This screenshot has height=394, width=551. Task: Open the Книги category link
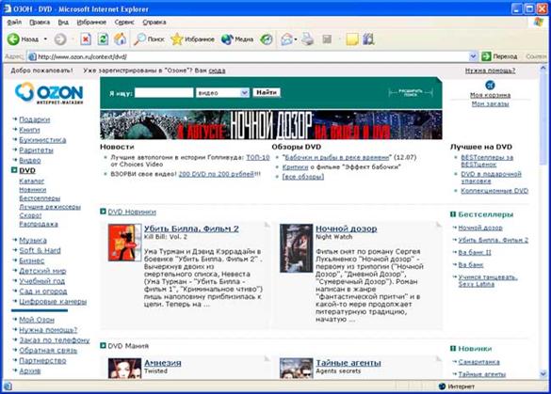[x=29, y=130]
